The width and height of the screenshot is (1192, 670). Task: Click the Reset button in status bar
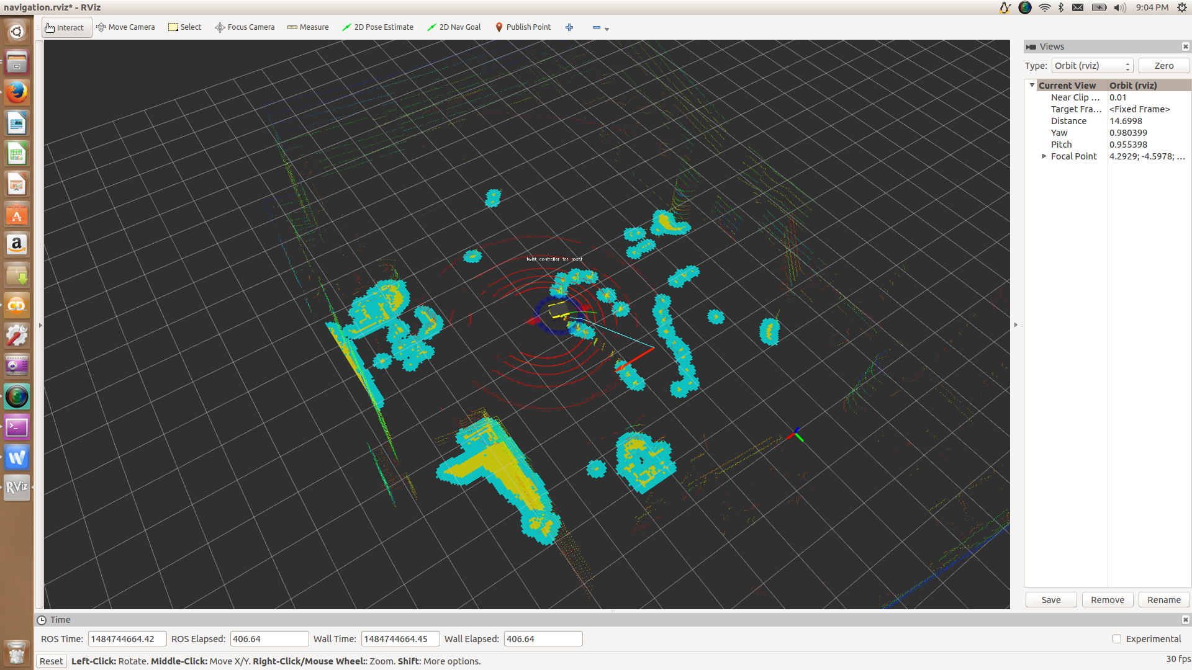pyautogui.click(x=51, y=661)
